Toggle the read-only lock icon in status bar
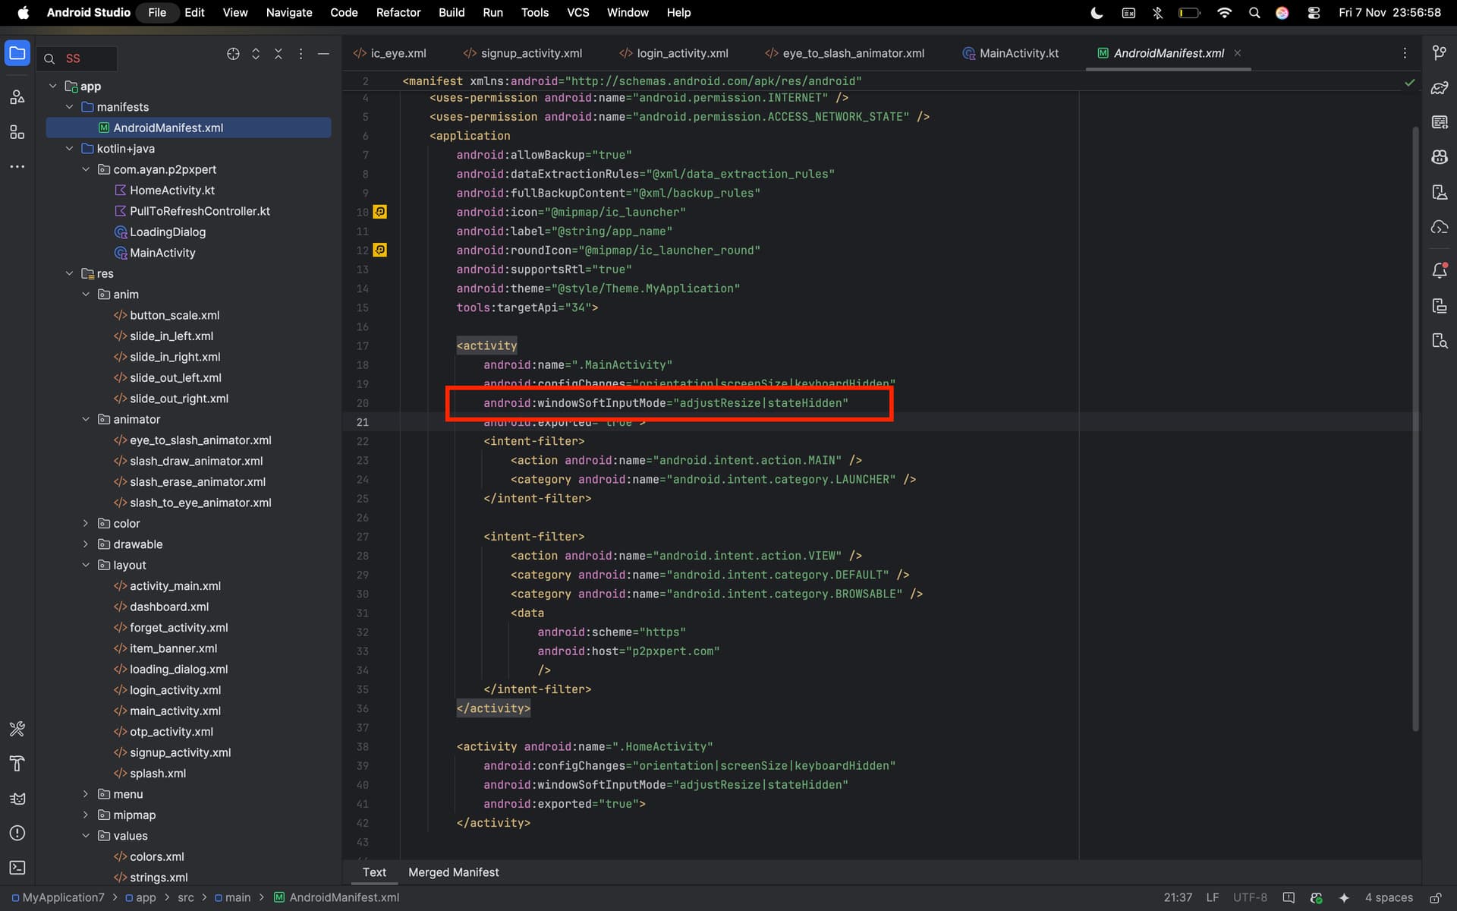This screenshot has height=911, width=1457. coord(1436,897)
